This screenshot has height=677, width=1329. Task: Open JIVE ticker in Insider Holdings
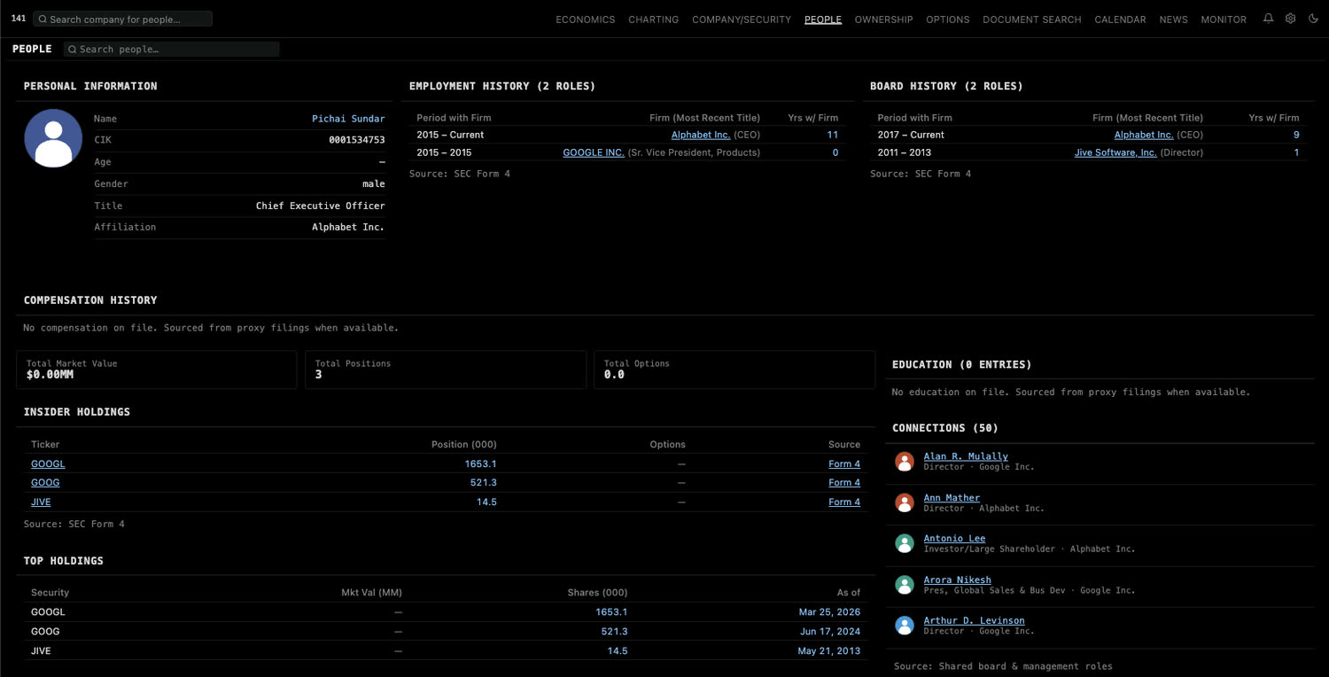pos(41,502)
